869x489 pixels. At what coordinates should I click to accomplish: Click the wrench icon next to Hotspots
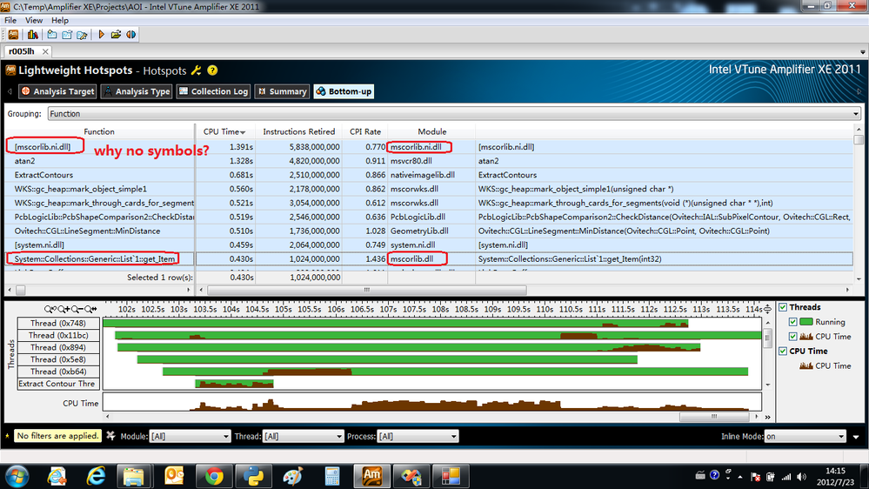197,70
